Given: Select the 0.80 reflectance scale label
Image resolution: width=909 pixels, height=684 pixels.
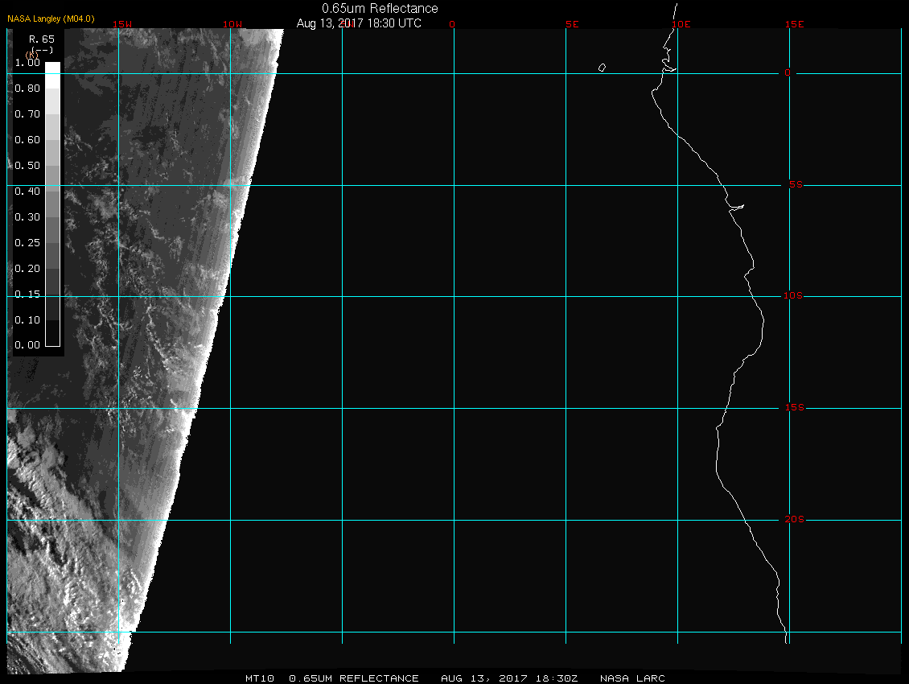Looking at the screenshot, I should pyautogui.click(x=27, y=89).
